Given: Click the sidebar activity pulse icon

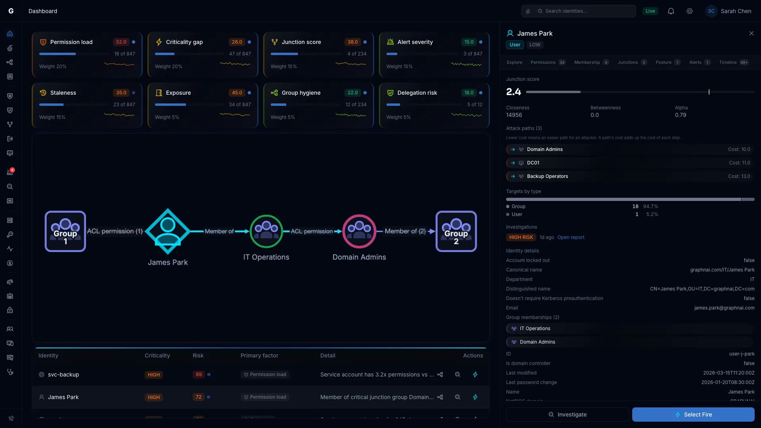Looking at the screenshot, I should (x=10, y=249).
